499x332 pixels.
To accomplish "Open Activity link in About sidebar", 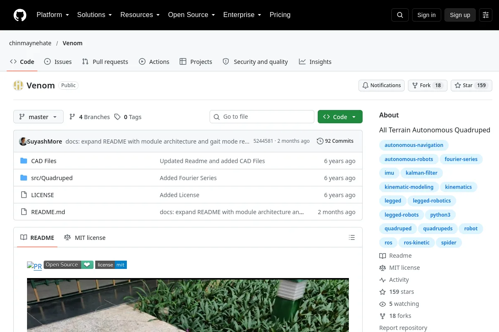I will click(394, 280).
